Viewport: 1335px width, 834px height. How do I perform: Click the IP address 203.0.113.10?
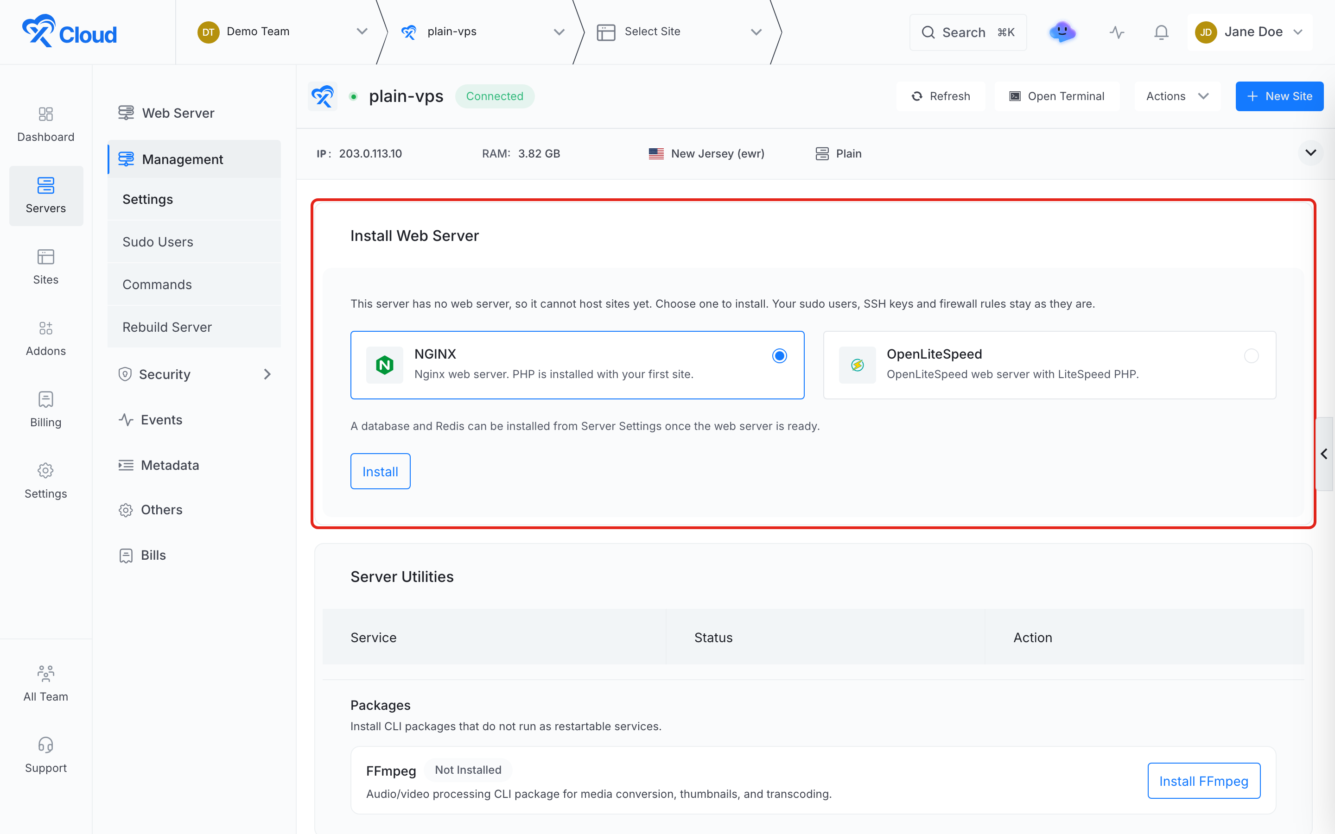[x=370, y=153]
